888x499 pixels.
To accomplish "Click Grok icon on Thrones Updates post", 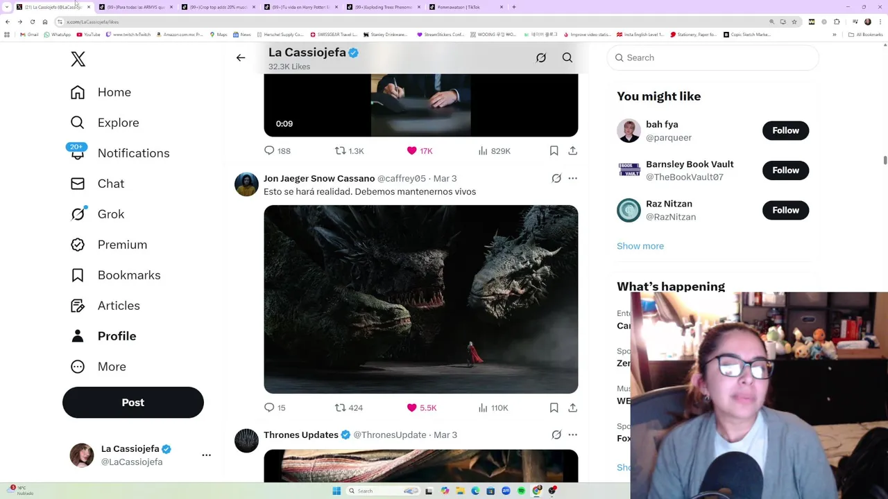I will pyautogui.click(x=556, y=435).
